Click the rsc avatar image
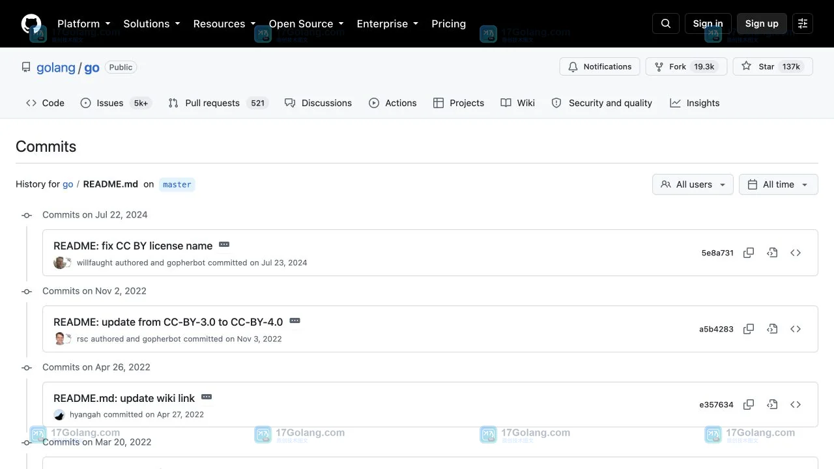This screenshot has height=469, width=834. click(60, 339)
